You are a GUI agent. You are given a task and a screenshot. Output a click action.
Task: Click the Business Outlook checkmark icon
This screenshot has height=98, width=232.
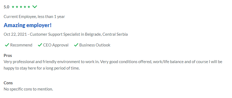pyautogui.click(x=76, y=45)
